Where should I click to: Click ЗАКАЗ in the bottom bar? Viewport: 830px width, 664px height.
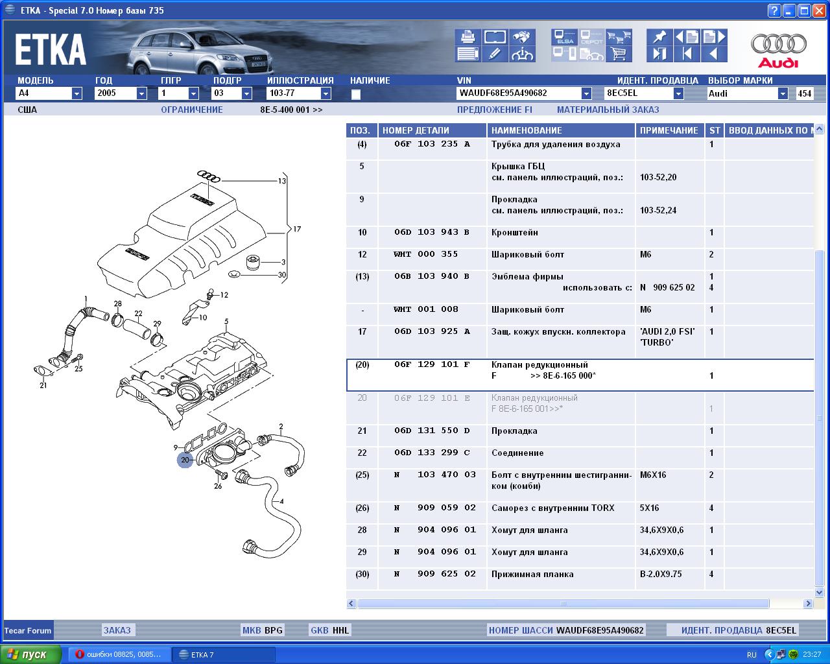tap(117, 630)
